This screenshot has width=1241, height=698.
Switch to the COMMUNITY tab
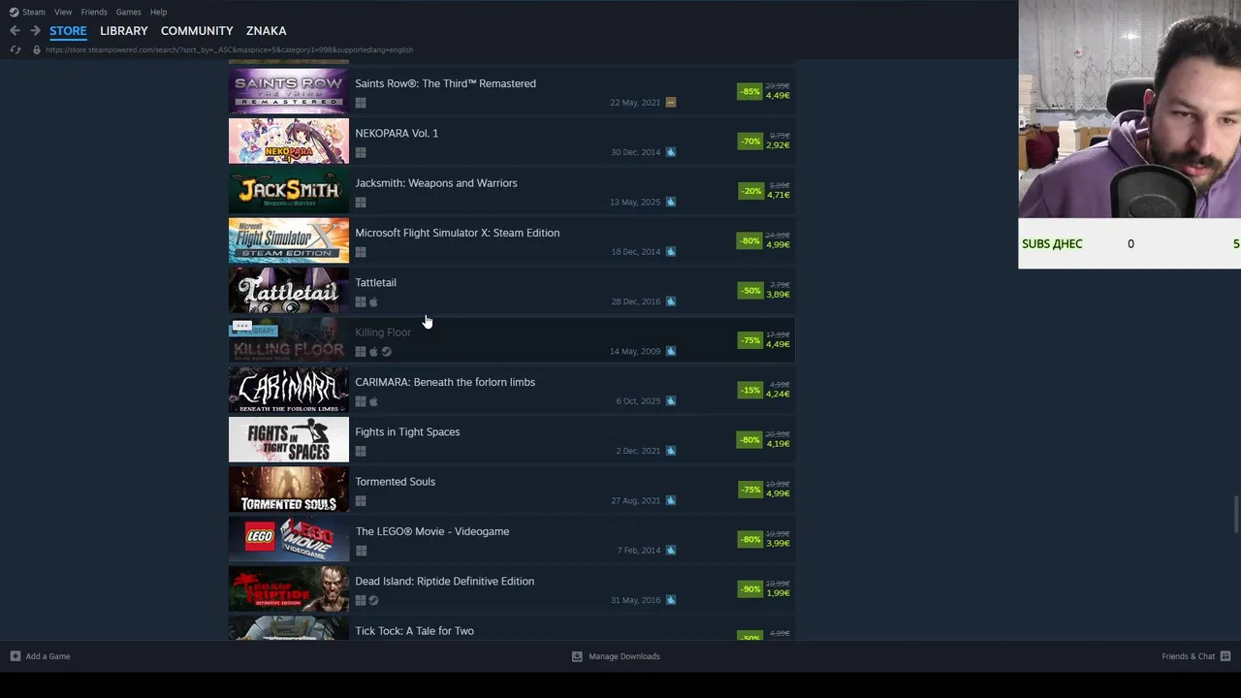click(x=197, y=31)
